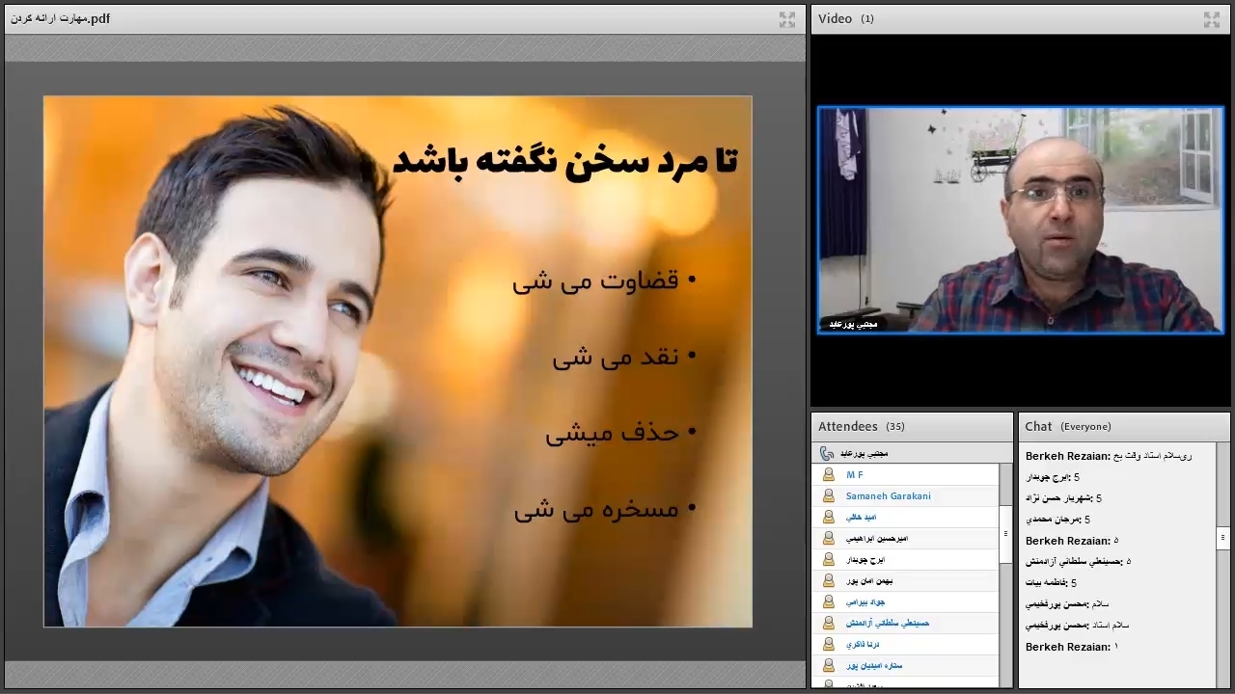Click the presenter's webcam video feed
1235x694 pixels.
pos(1020,220)
